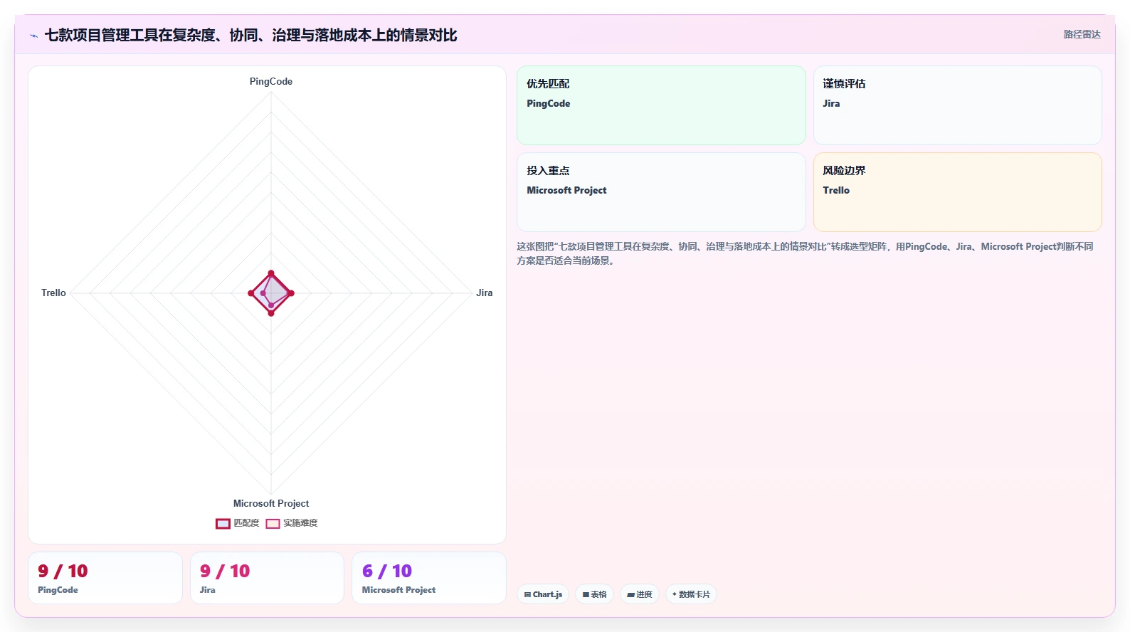Select the 风险边界 Trello card
This screenshot has width=1130, height=632.
click(957, 192)
